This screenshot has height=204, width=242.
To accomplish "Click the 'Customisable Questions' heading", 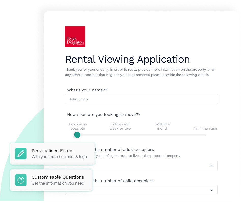I will coord(58,177).
